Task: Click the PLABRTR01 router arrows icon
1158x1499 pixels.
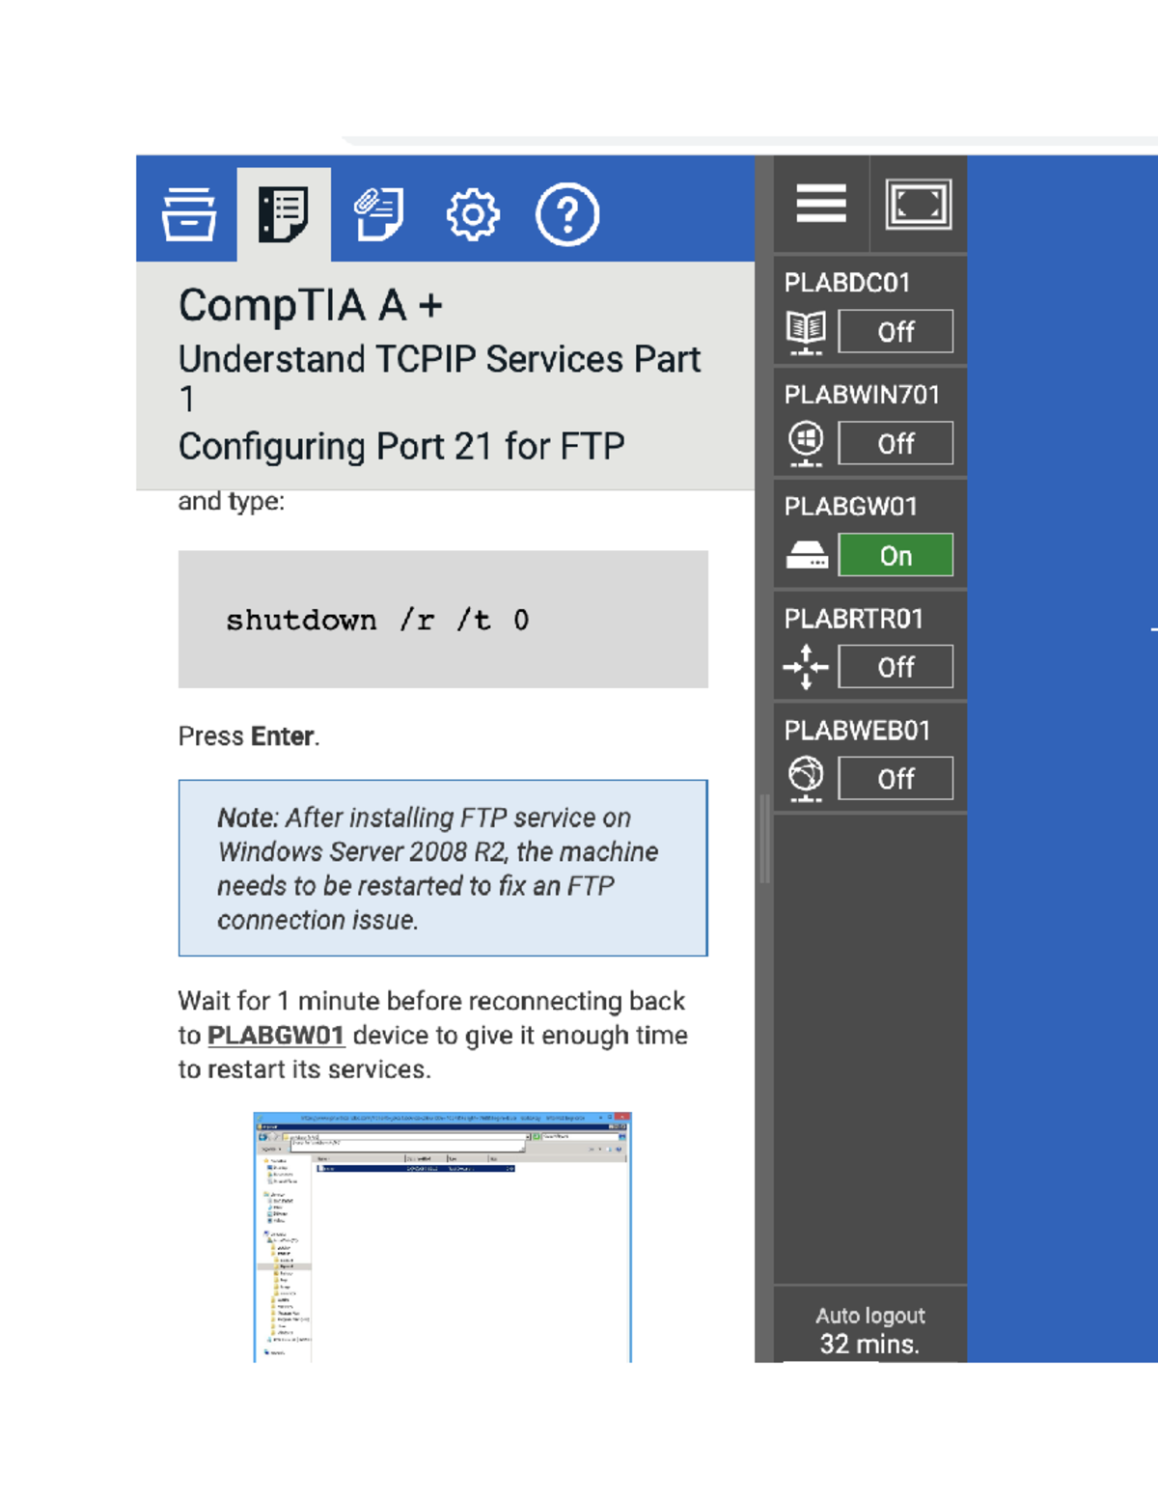Action: (806, 667)
